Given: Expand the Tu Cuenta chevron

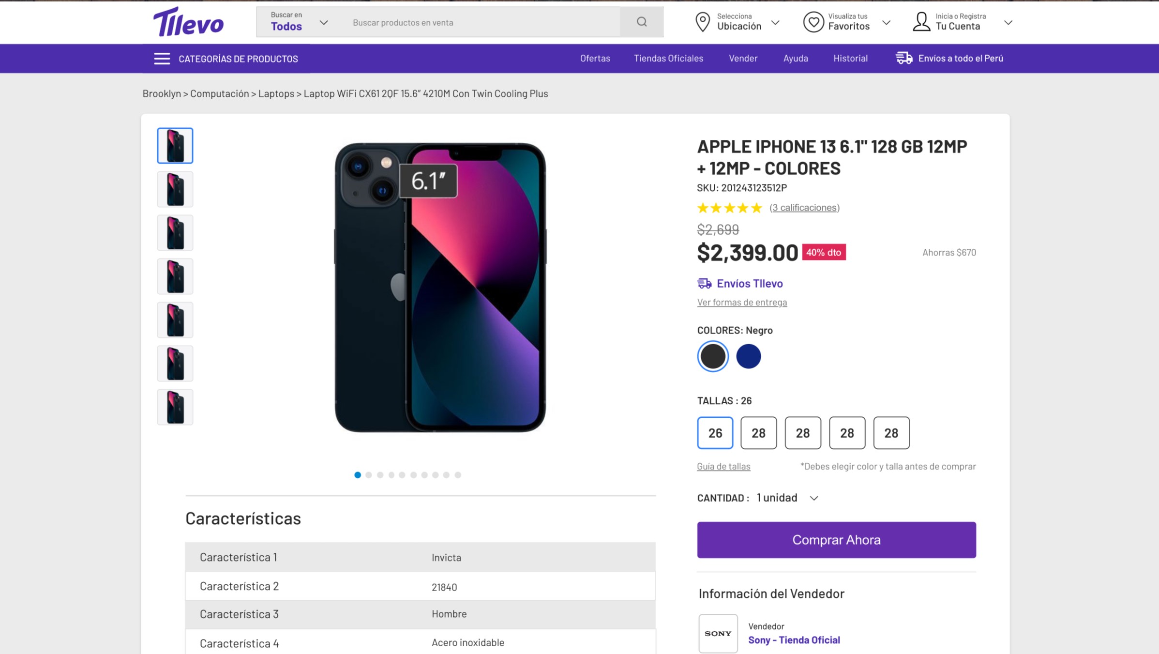Looking at the screenshot, I should 1008,23.
